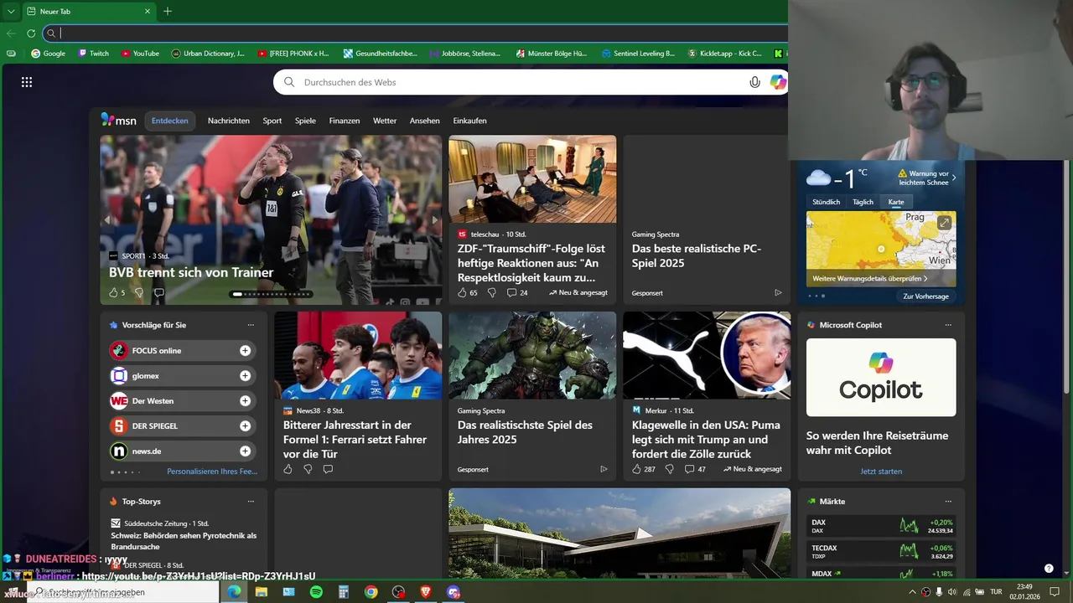1073x603 pixels.
Task: Open the 24 comments on Traumschiff article
Action: pos(517,293)
